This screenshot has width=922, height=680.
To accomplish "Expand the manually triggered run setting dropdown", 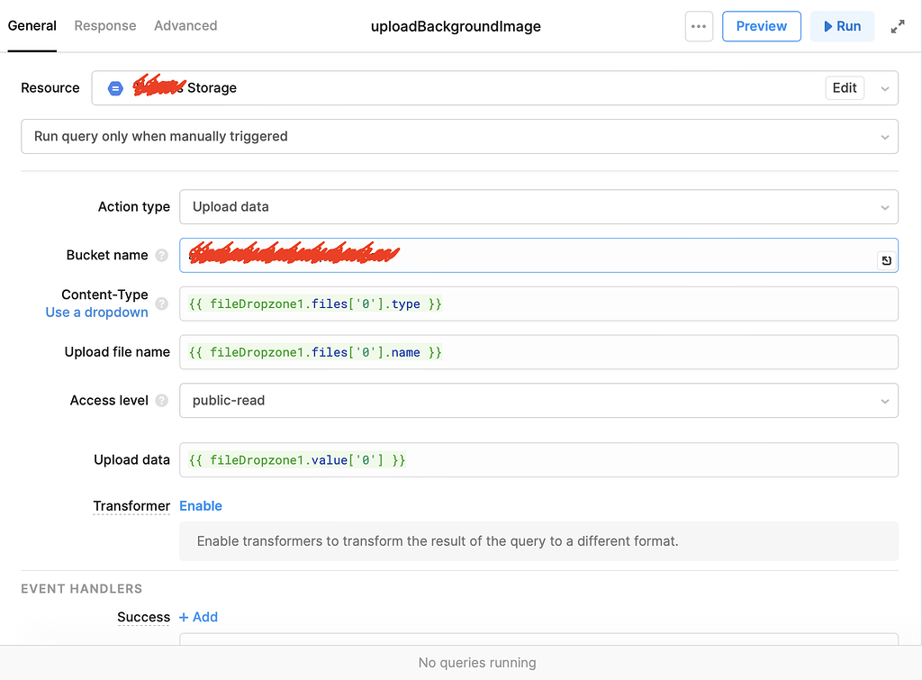I will (885, 136).
